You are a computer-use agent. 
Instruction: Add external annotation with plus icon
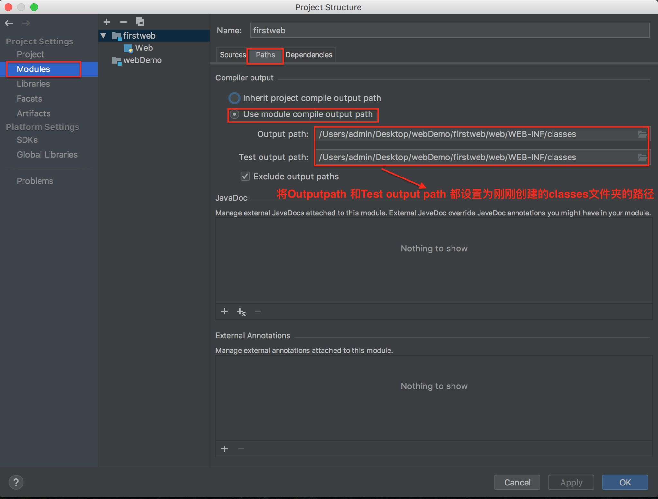[x=224, y=449]
